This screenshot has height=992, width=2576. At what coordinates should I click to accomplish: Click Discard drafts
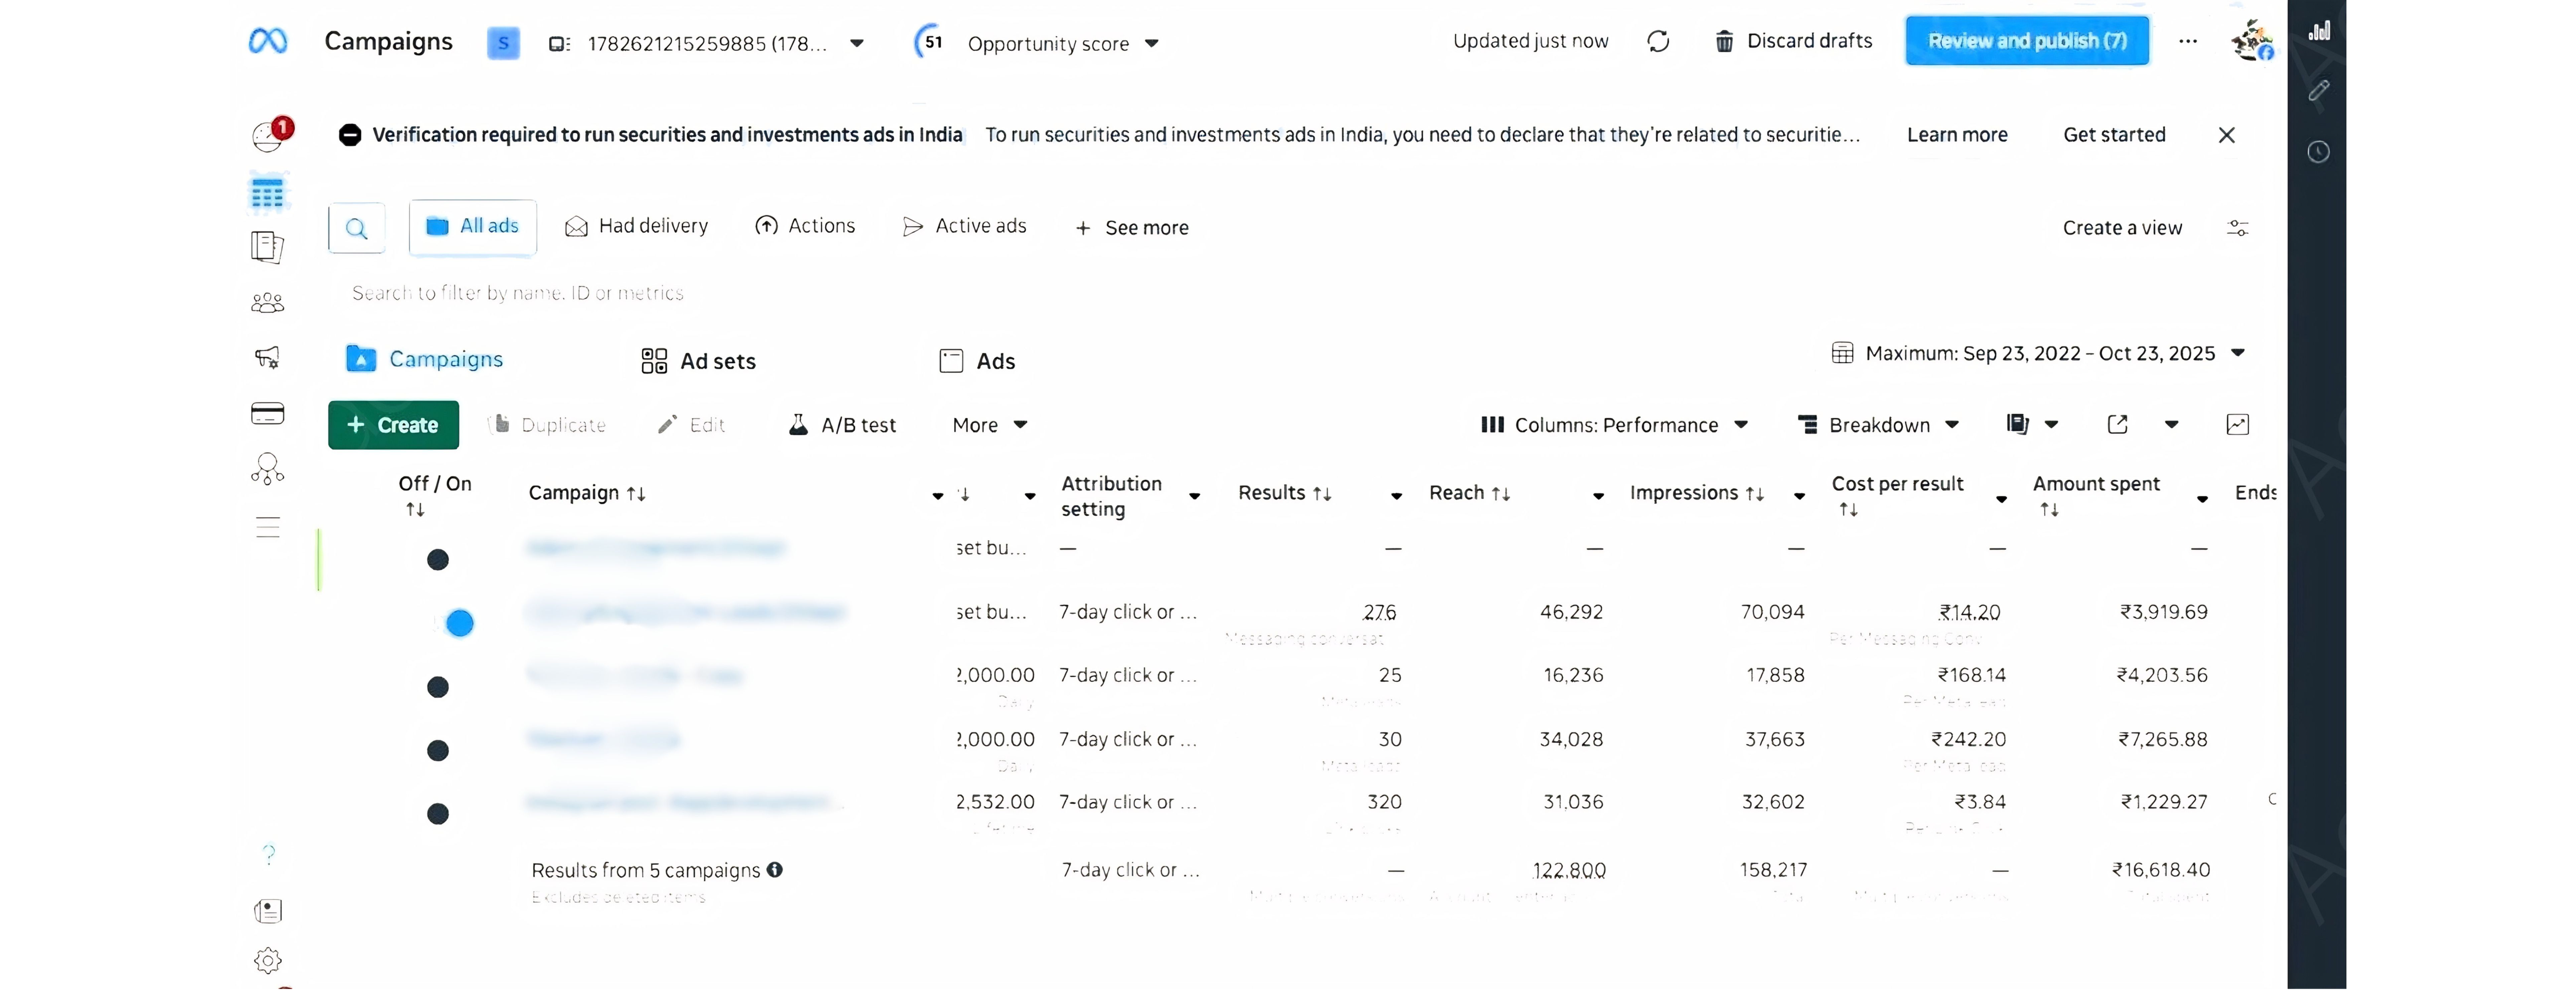click(1794, 41)
